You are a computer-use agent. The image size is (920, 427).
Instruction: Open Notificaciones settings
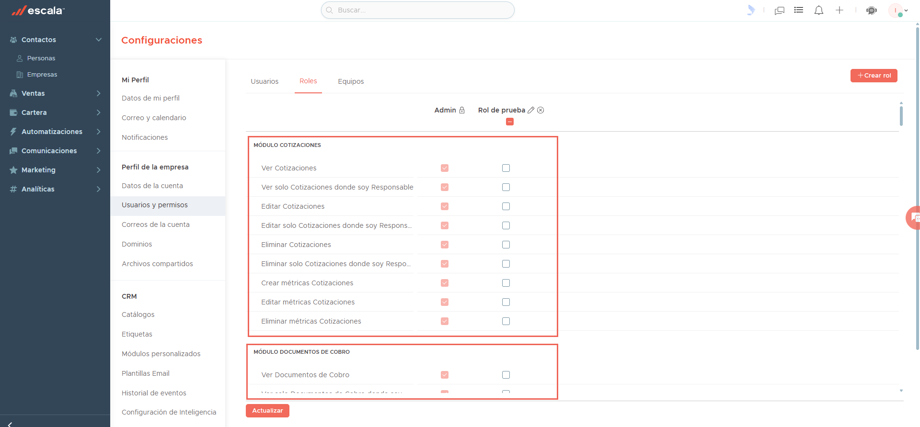(x=145, y=137)
